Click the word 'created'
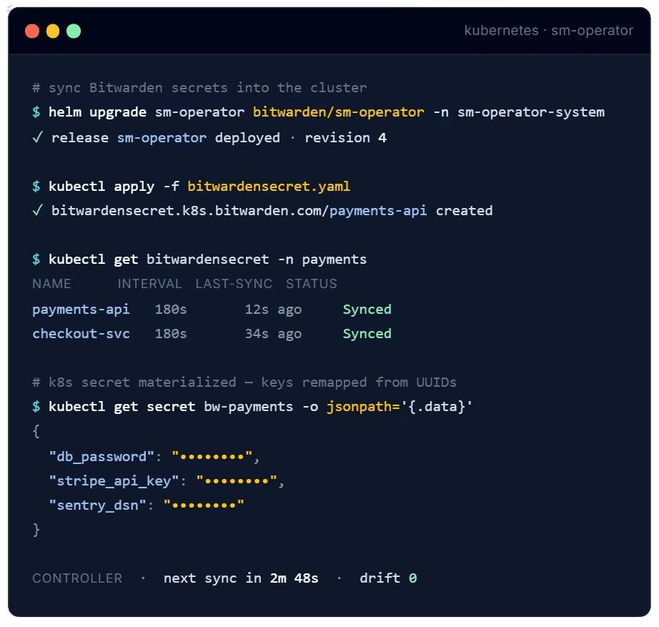This screenshot has width=659, height=627. click(x=464, y=211)
